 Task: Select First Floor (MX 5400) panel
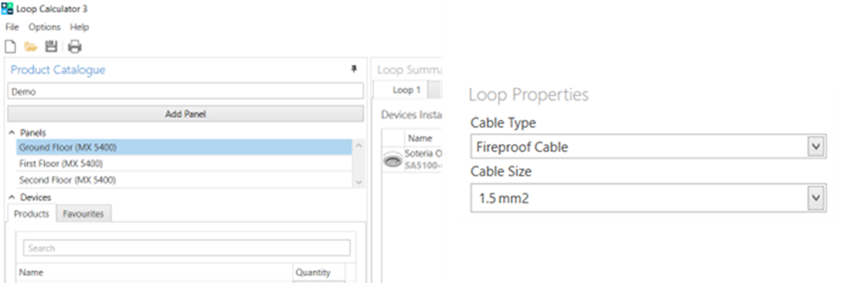click(184, 164)
